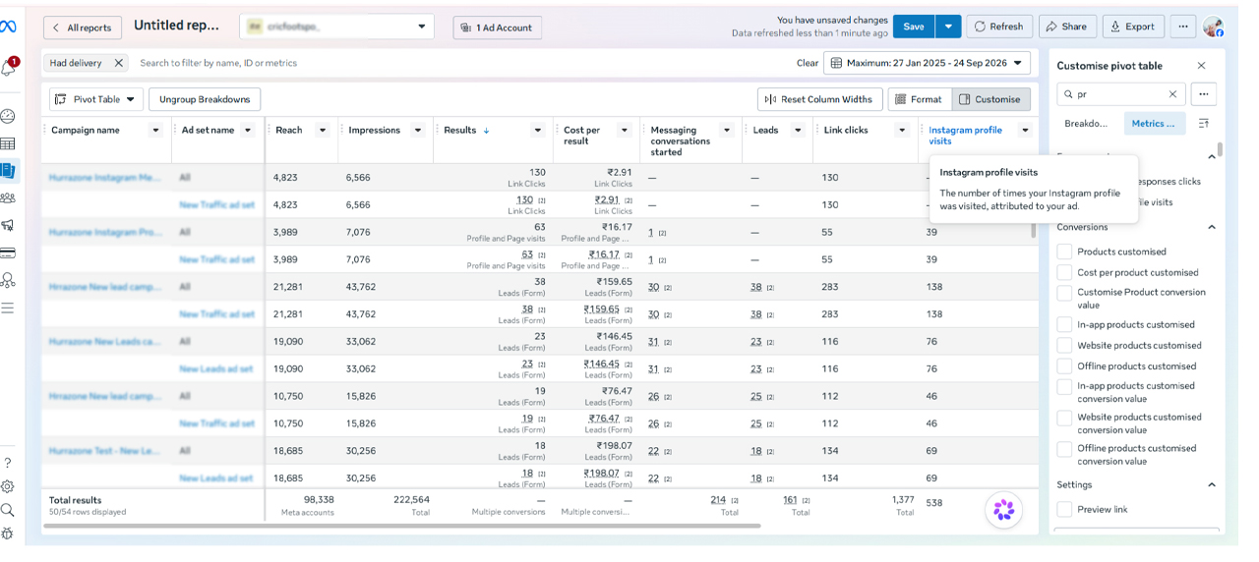
Task: Check In-app products customised conversion value
Action: coord(1064,387)
